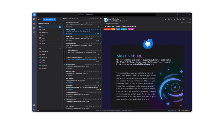Screen dimensions: 224x125
Task: Click the pink Party tag label
Action: (x=131, y=29)
